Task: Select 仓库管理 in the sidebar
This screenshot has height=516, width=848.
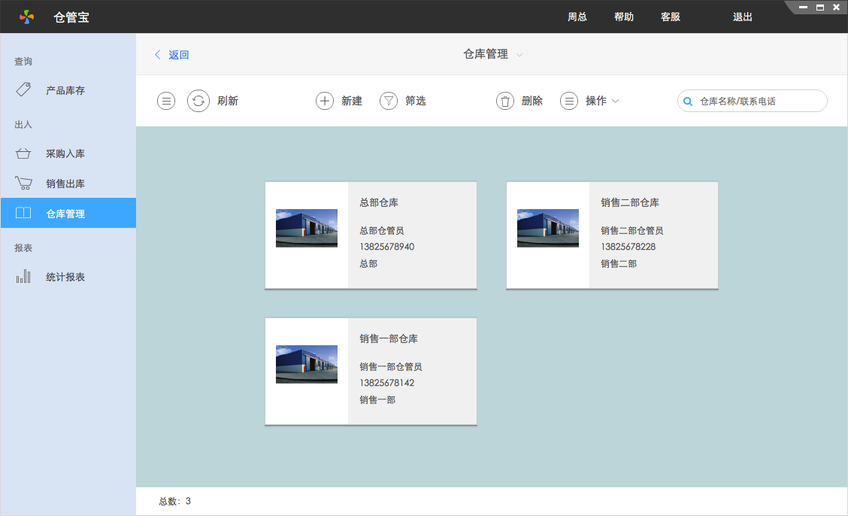Action: click(x=68, y=214)
